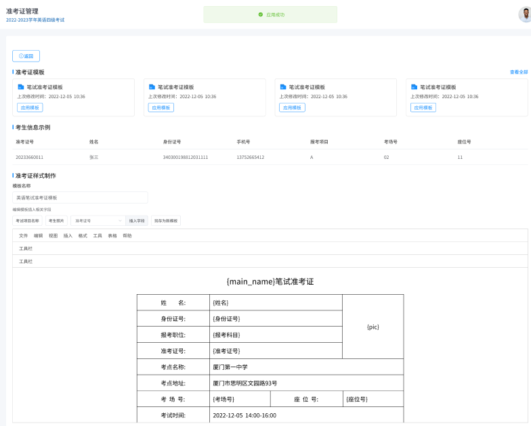The width and height of the screenshot is (531, 426).
Task: Click the file icon on the third template card
Action: click(x=283, y=87)
